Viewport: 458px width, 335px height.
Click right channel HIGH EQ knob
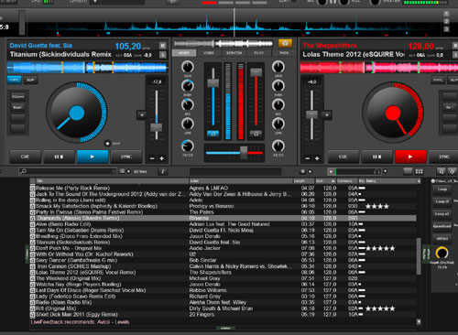coord(278,86)
